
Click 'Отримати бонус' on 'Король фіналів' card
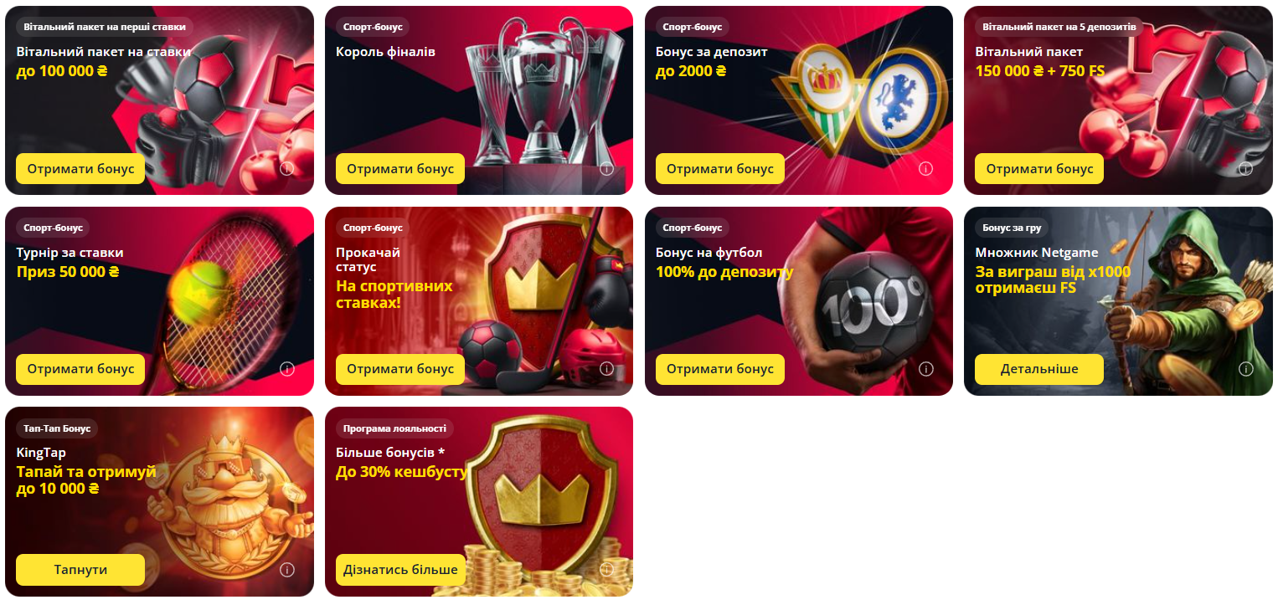click(400, 169)
